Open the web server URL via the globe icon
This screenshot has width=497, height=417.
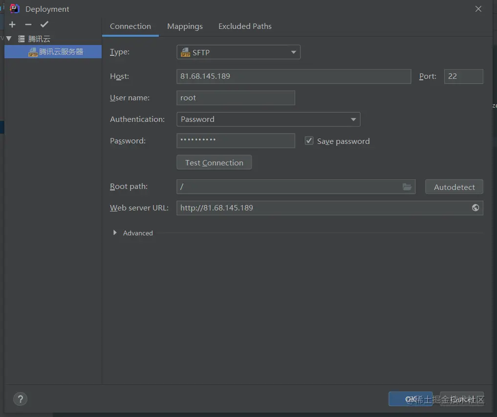click(475, 208)
